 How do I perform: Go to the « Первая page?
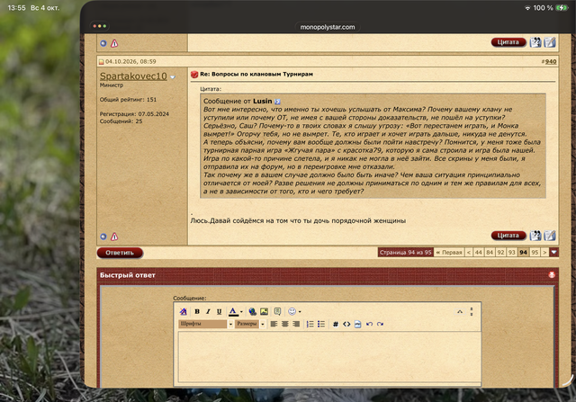pyautogui.click(x=448, y=252)
